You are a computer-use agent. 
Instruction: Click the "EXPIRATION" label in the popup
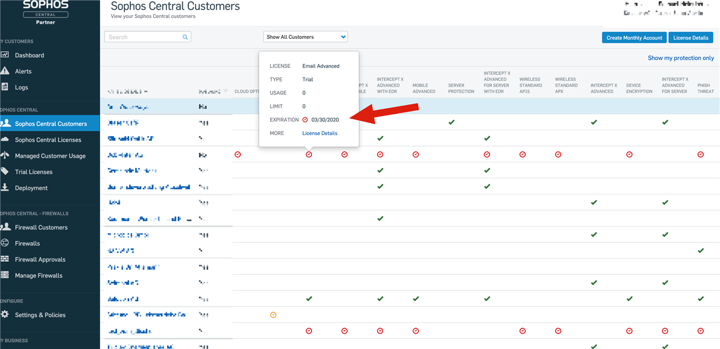284,120
